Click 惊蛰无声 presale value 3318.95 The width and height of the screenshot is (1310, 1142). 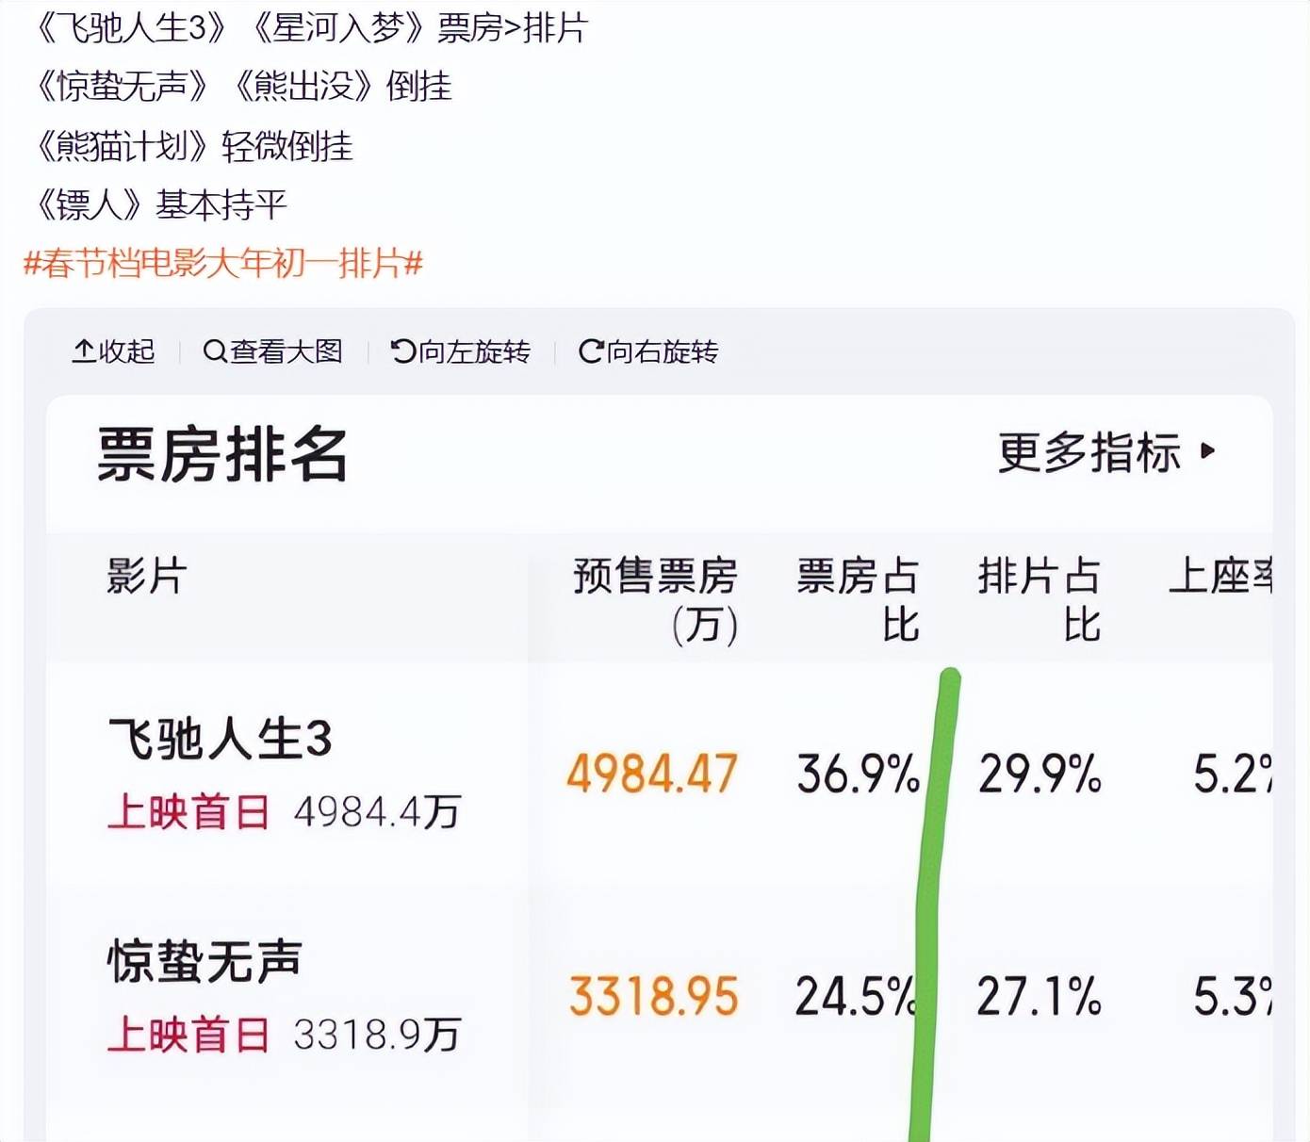click(x=653, y=997)
